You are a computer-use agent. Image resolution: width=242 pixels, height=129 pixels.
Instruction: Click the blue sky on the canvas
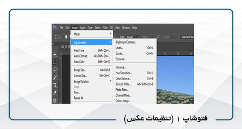point(176,71)
